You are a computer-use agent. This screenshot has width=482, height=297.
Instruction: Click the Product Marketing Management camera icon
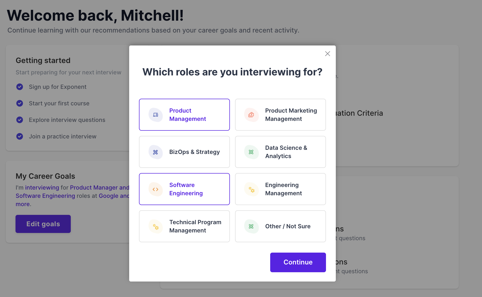coord(251,115)
